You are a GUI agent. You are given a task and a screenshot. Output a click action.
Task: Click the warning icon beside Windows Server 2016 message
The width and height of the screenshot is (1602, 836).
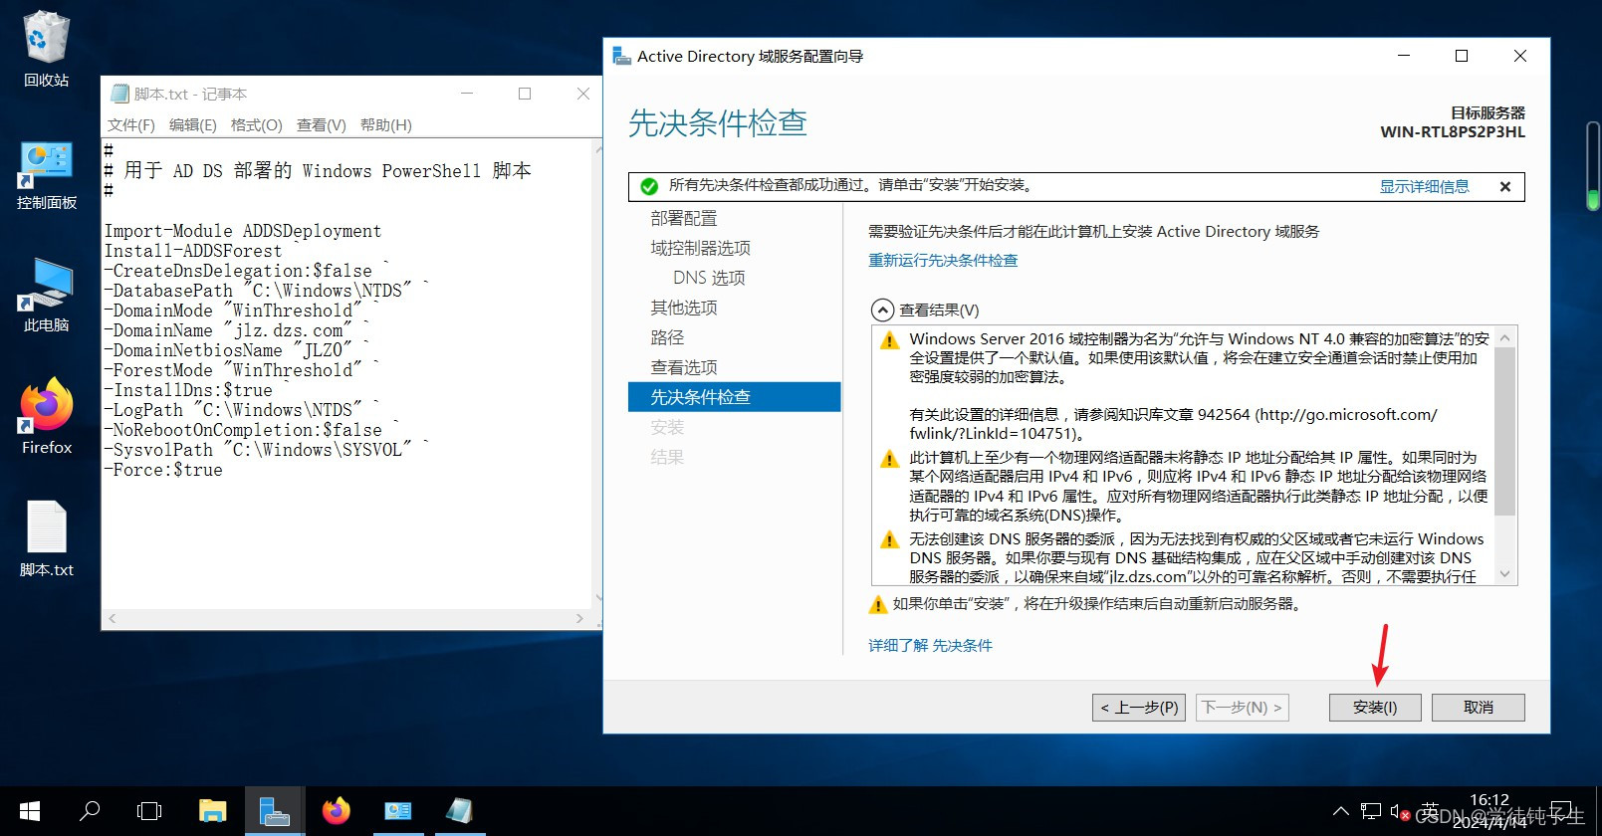coord(889,341)
